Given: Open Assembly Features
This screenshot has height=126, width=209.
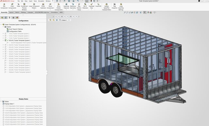Looking at the screenshot, I should point(66,6).
